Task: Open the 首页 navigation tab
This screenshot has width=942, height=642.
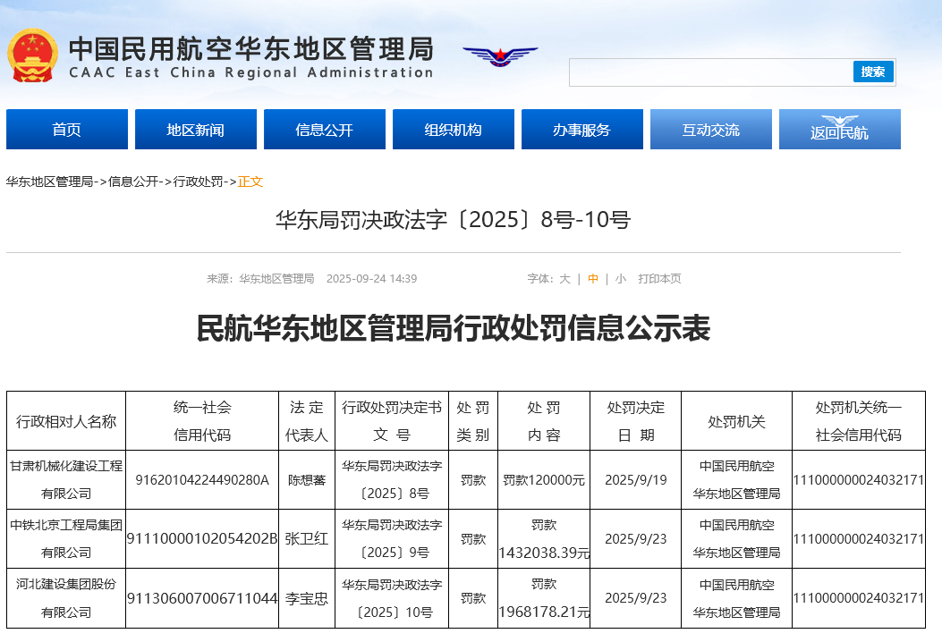Action: 67,130
